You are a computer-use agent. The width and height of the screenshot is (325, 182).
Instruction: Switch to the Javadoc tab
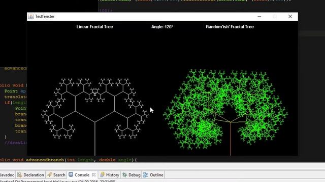tap(7, 175)
